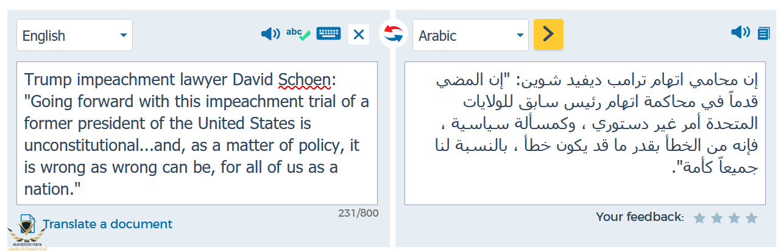Give four-star feedback on the translation

751,217
